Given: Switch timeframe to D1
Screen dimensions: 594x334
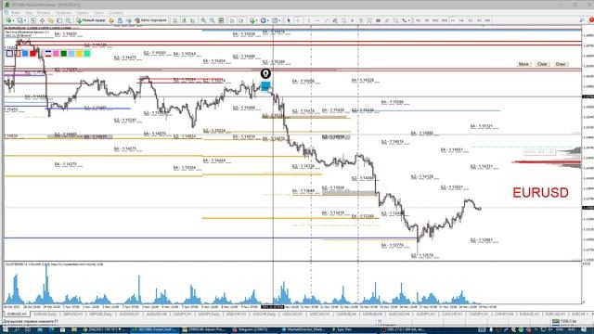Looking at the screenshot, I should coord(471,20).
